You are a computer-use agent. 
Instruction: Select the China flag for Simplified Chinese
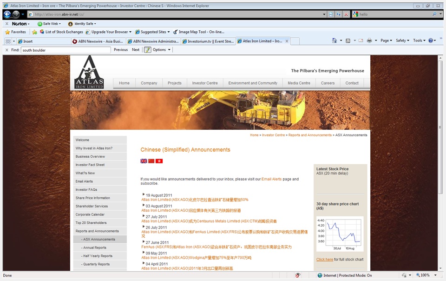click(x=151, y=161)
